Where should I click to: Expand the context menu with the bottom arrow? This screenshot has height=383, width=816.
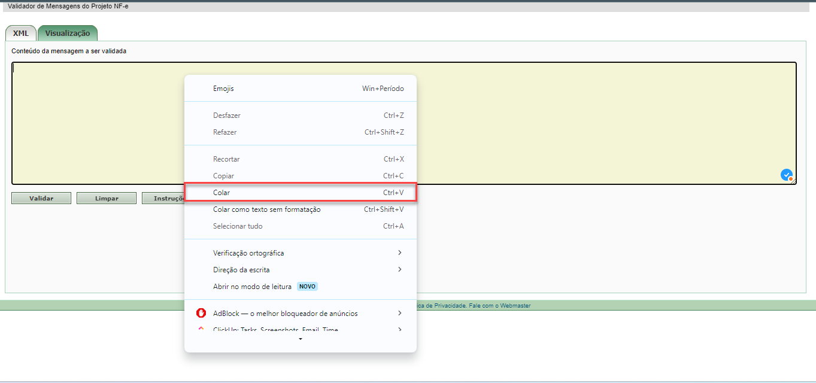(x=301, y=339)
